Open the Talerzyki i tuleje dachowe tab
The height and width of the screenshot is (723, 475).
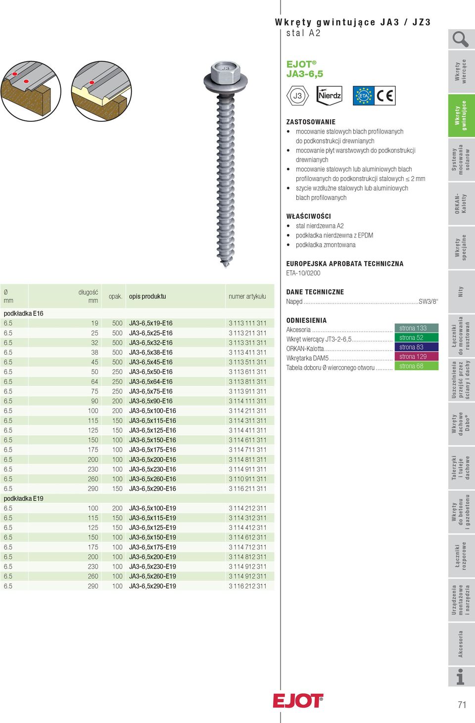pyautogui.click(x=461, y=468)
